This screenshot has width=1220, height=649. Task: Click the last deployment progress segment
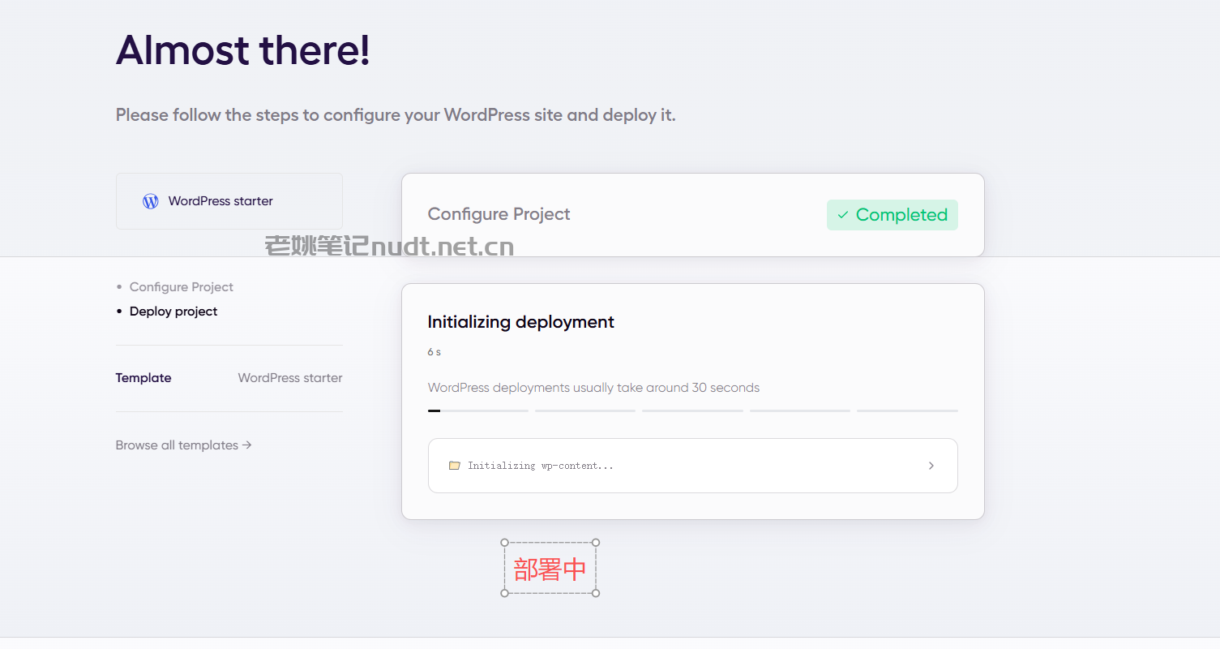pos(908,411)
